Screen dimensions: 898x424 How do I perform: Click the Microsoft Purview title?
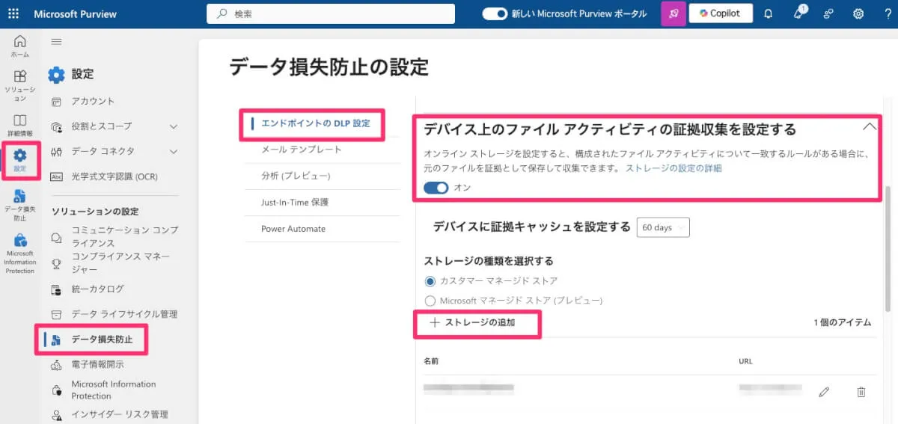(x=76, y=13)
